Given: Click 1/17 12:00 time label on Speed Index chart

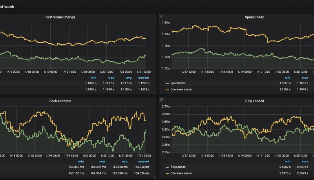Looking at the screenshot, I should tap(188, 72).
